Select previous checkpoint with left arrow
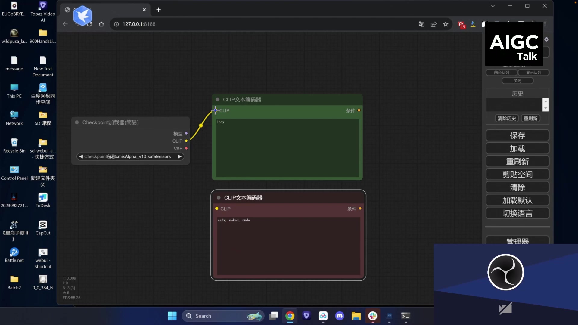Image resolution: width=578 pixels, height=325 pixels. click(81, 156)
